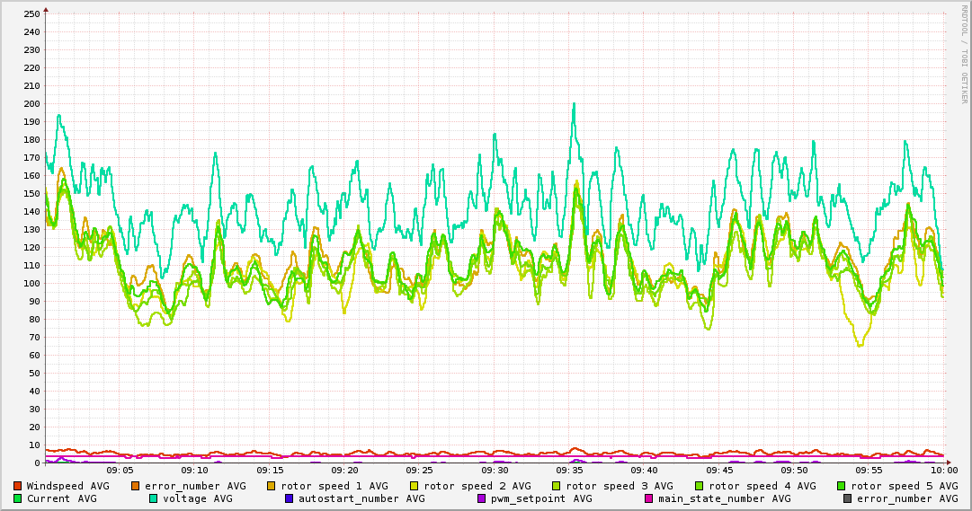The width and height of the screenshot is (972, 511).
Task: Click the red Windspeed AVG legend swatch
Action: tap(18, 486)
